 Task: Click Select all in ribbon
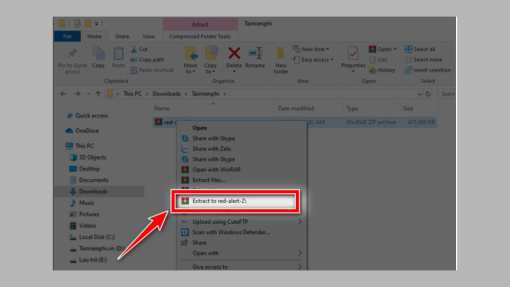424,49
